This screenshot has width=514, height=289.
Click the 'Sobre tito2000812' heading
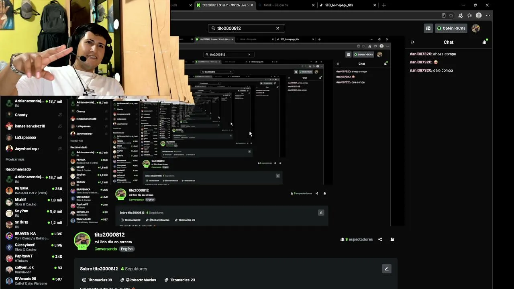click(99, 269)
